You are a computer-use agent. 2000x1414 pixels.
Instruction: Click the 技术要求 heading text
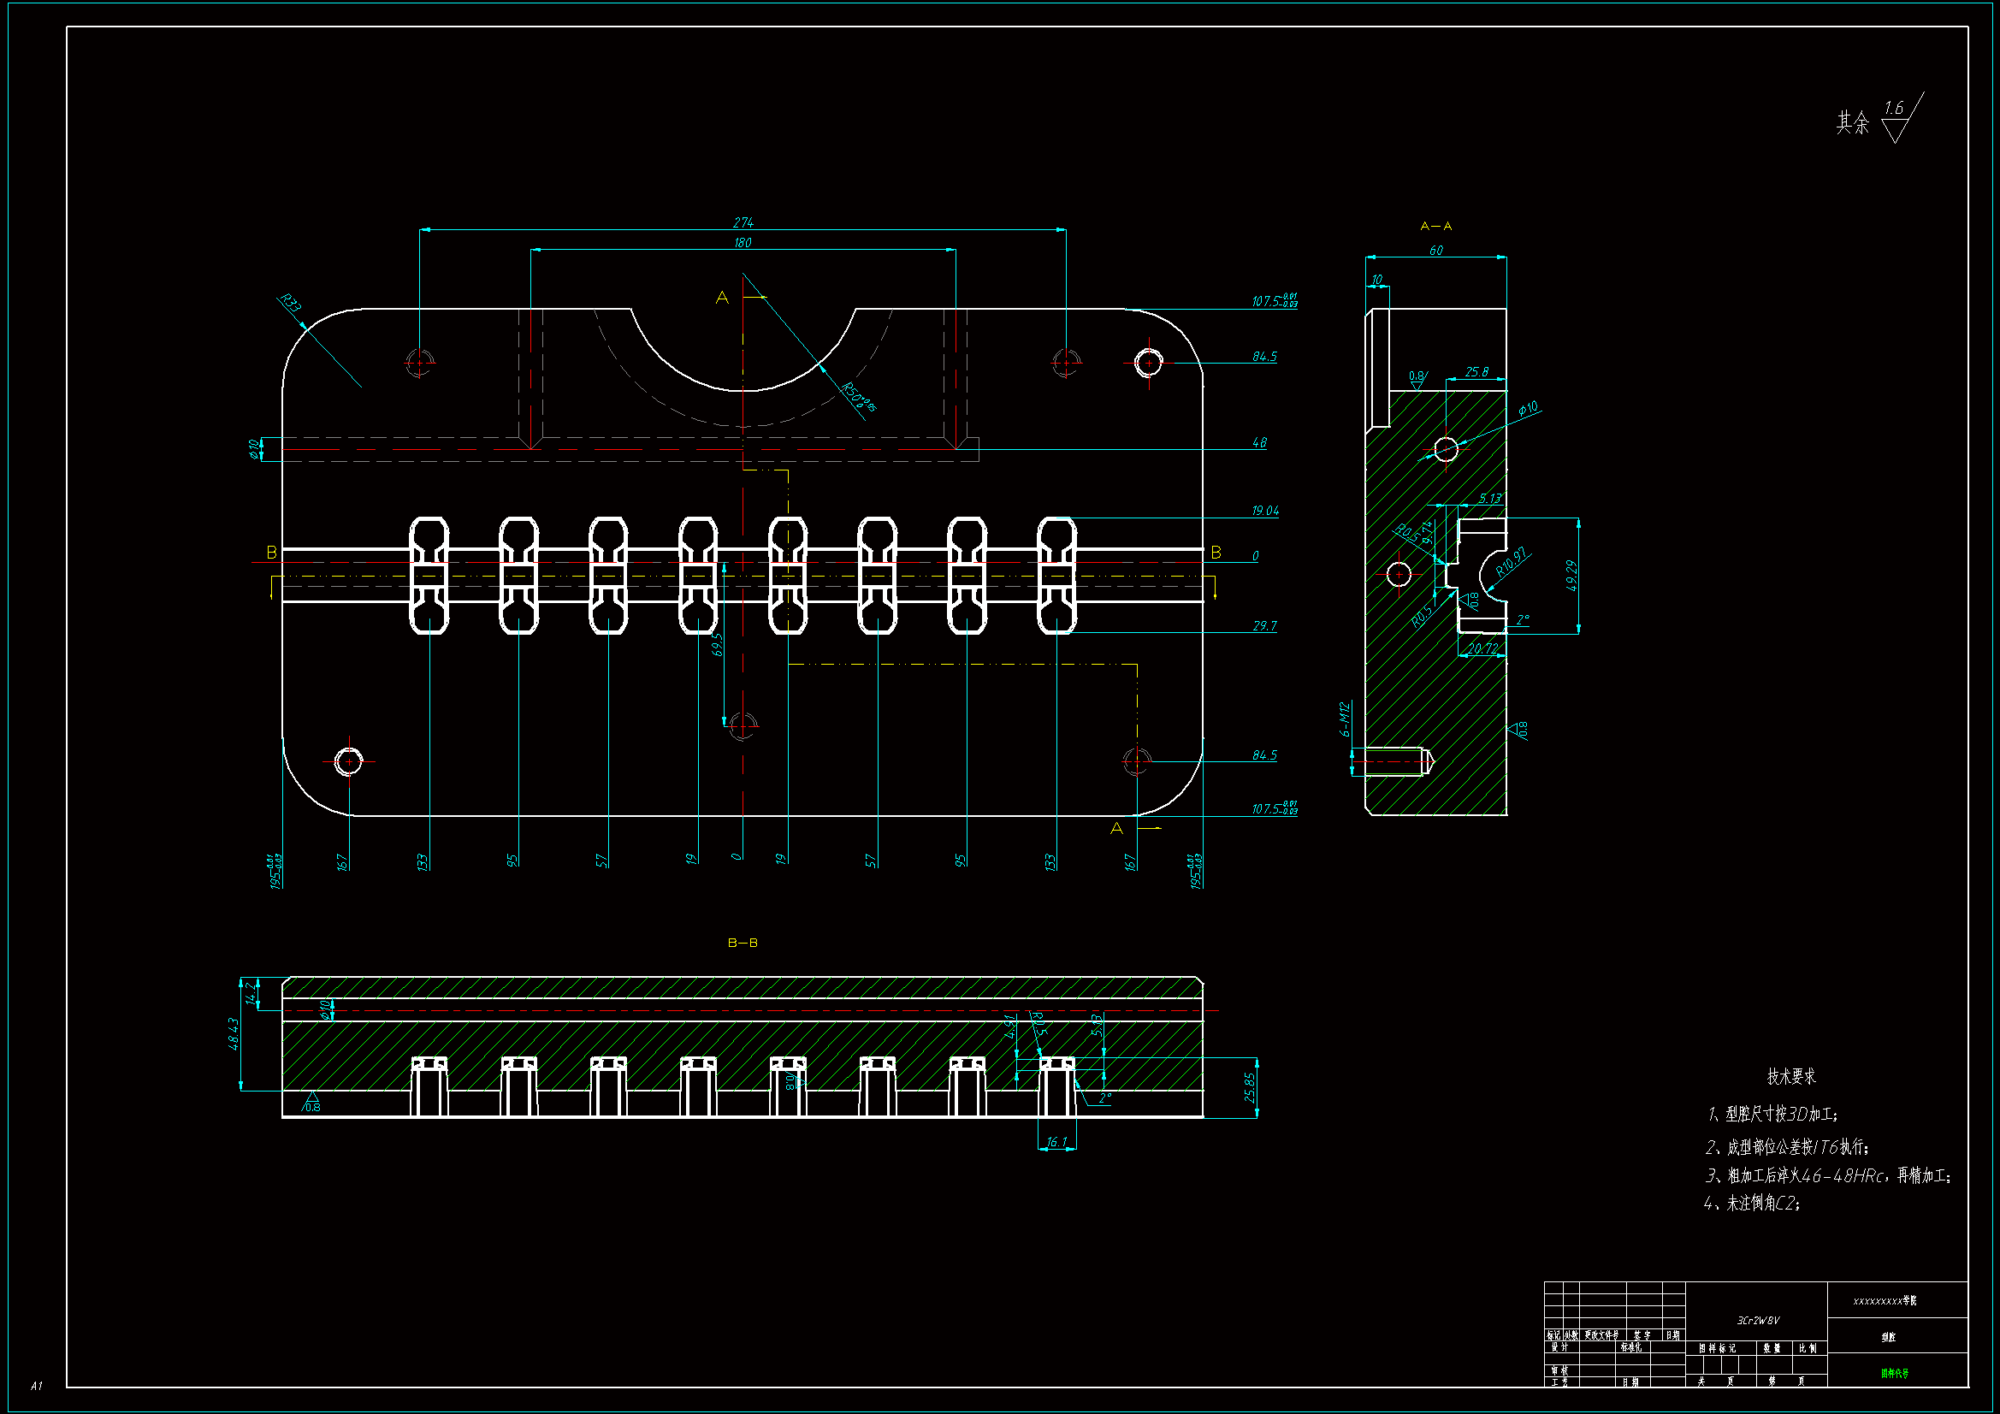pos(1791,1076)
